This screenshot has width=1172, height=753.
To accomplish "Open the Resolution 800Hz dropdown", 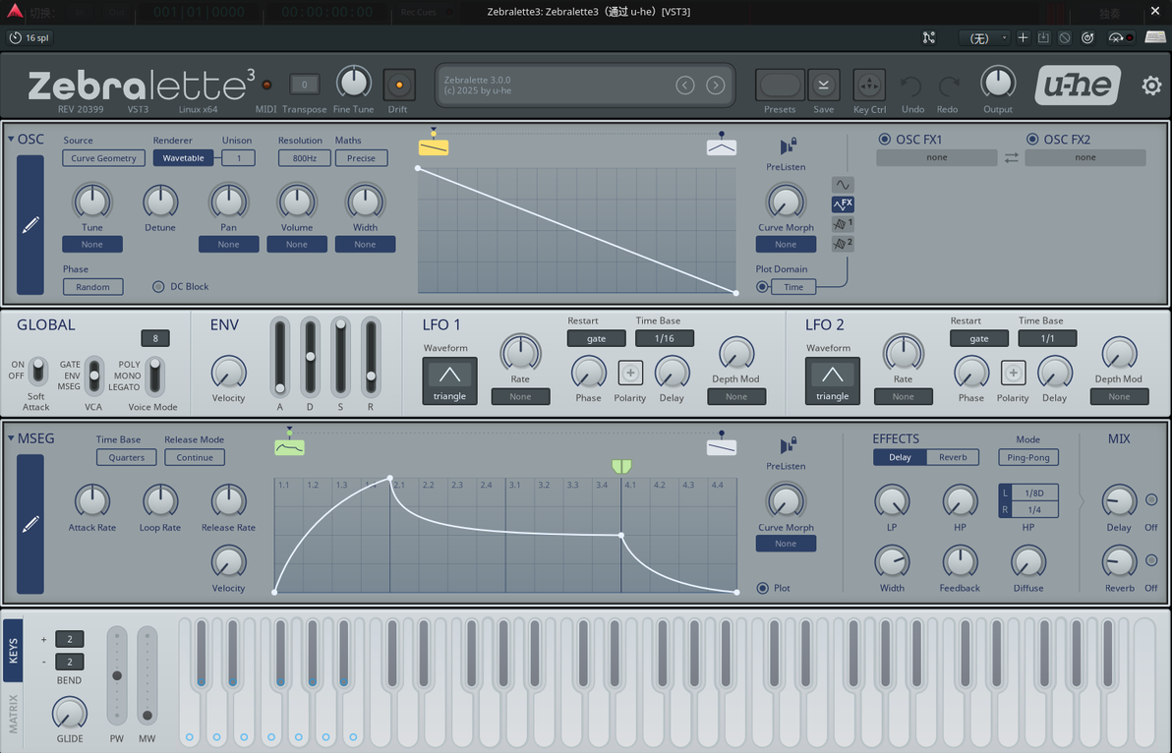I will (x=304, y=158).
